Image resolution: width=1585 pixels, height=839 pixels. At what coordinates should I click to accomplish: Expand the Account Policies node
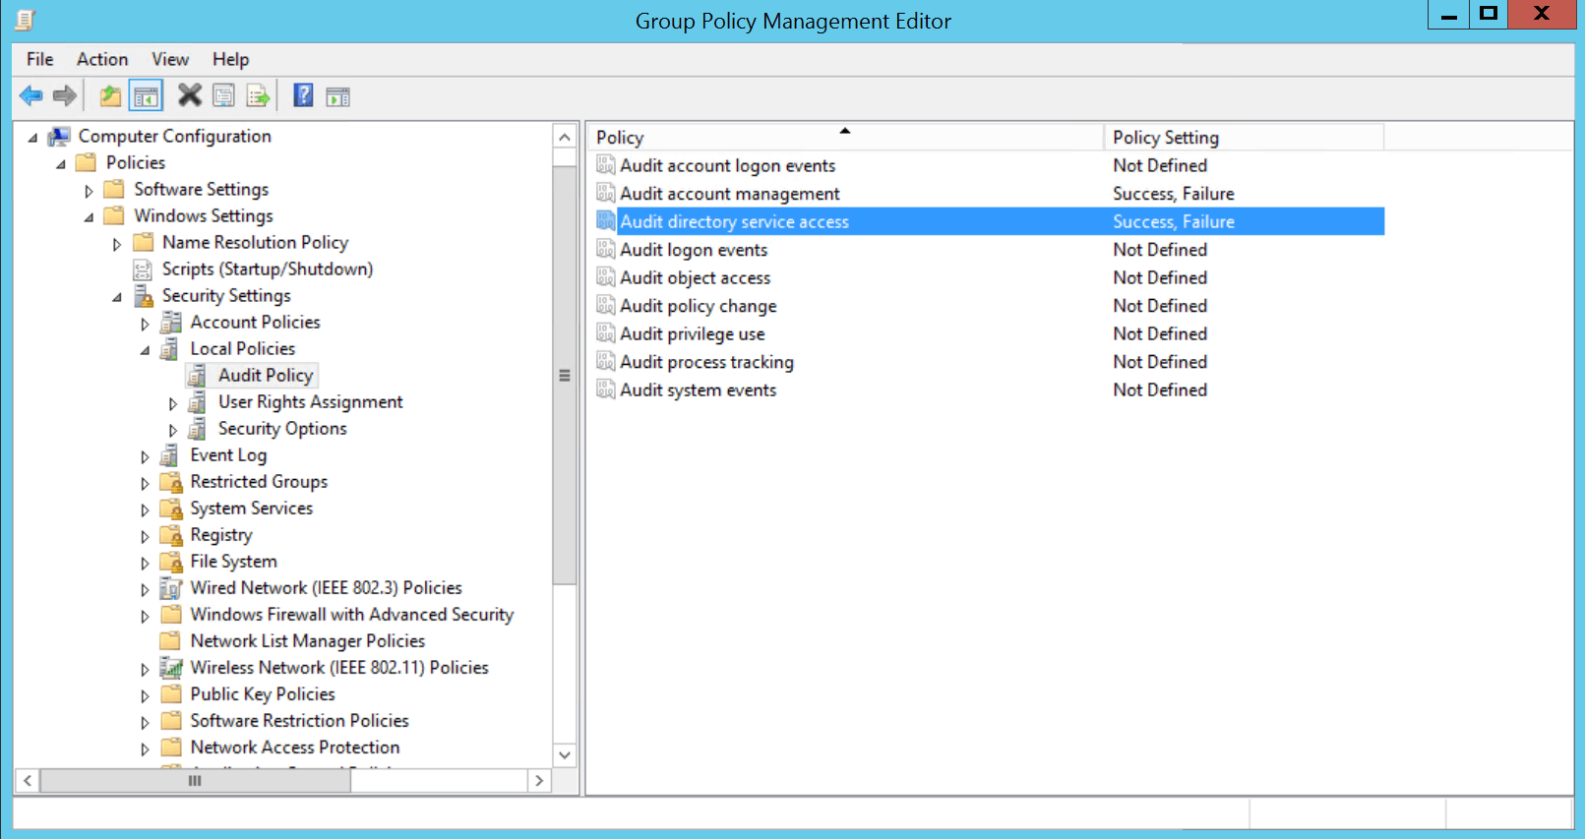click(x=145, y=324)
